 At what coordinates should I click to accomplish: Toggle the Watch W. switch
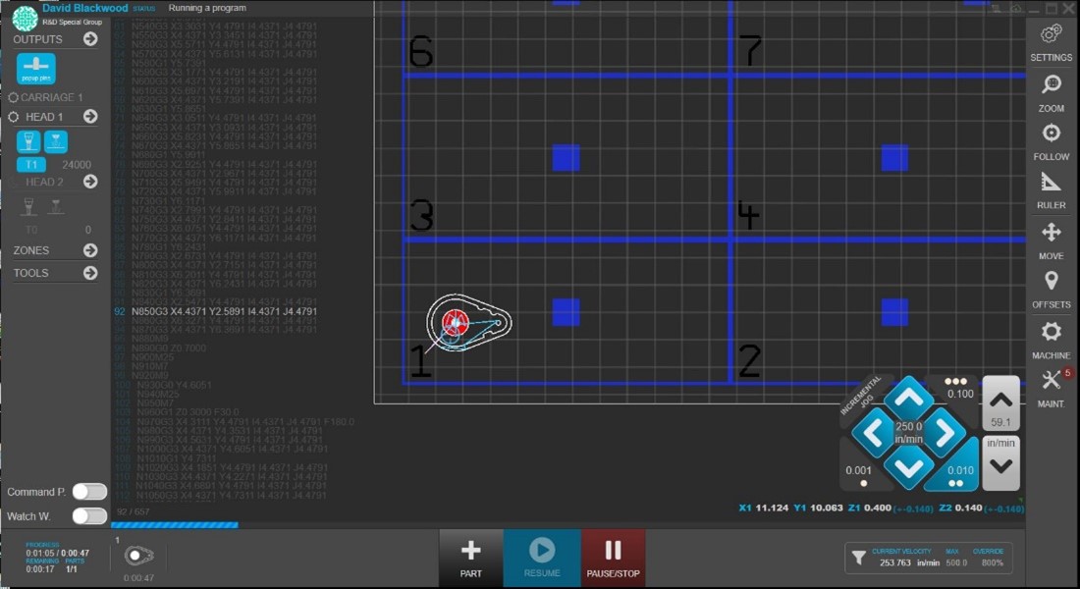point(90,514)
